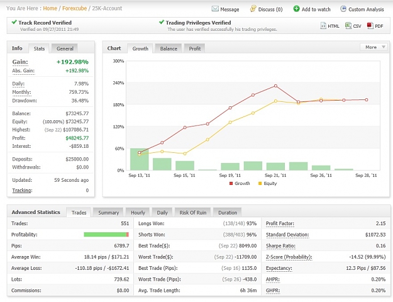Screen dimensions: 393x302
Task: Select the Growth chart tab
Action: [x=140, y=48]
